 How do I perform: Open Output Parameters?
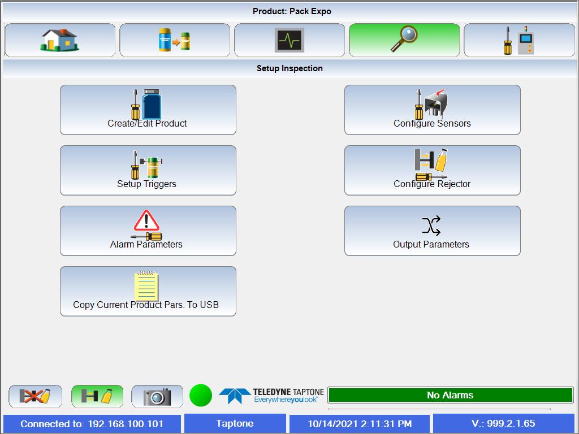(x=432, y=231)
